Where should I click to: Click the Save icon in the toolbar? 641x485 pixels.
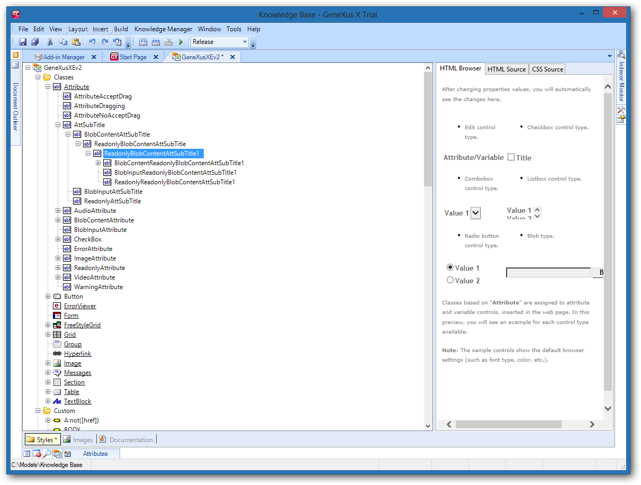click(23, 42)
